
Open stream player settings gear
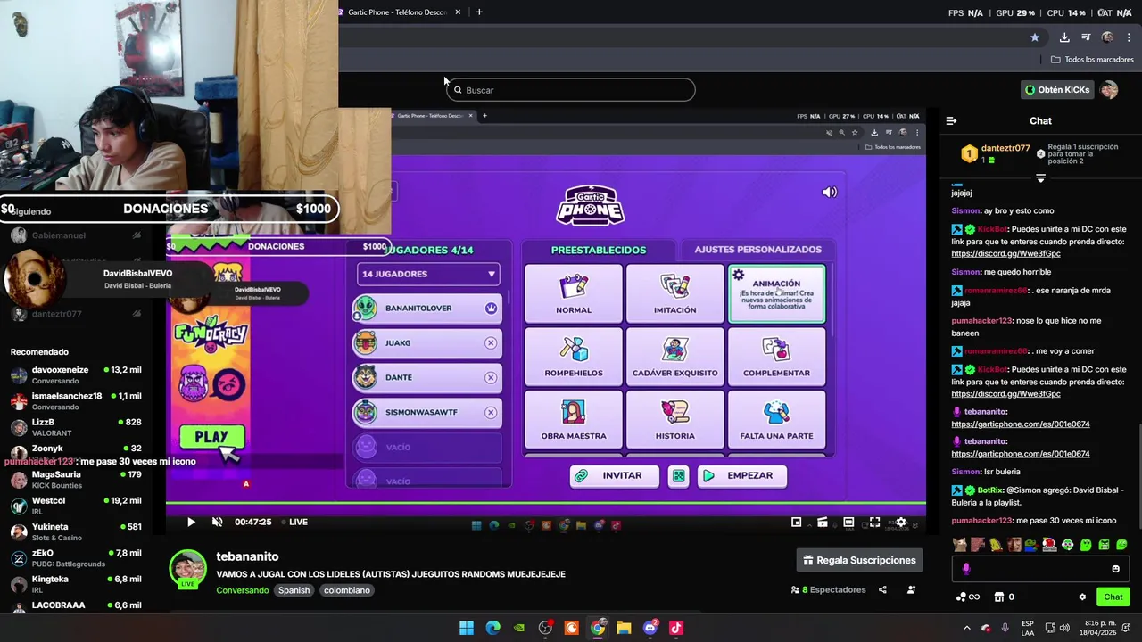900,522
